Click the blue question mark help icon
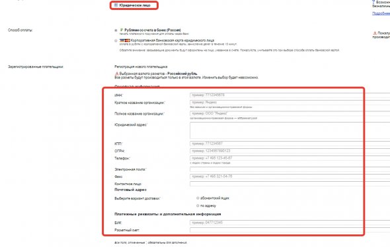 click(x=373, y=2)
